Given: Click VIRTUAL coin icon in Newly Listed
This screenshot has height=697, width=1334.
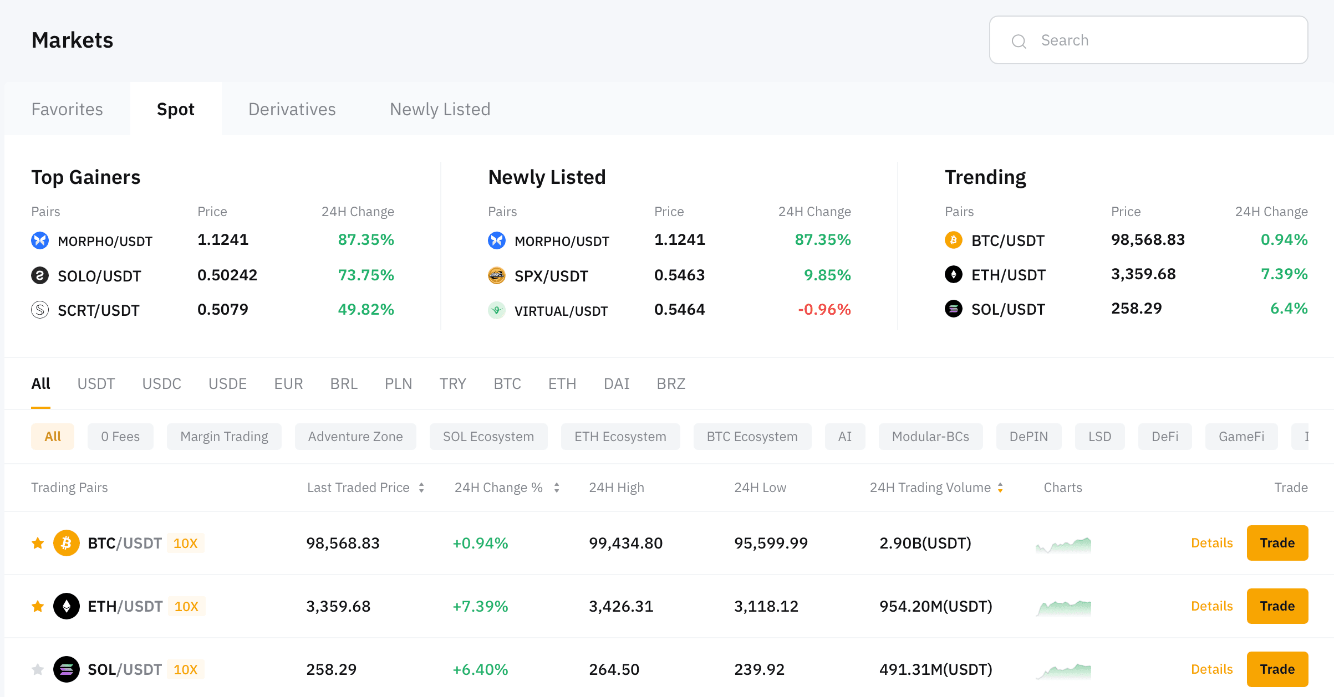Looking at the screenshot, I should [496, 310].
